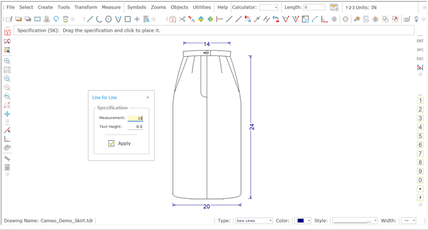Select the dart (V-shape) tool
This screenshot has width=428, height=230.
pyautogui.click(x=118, y=19)
